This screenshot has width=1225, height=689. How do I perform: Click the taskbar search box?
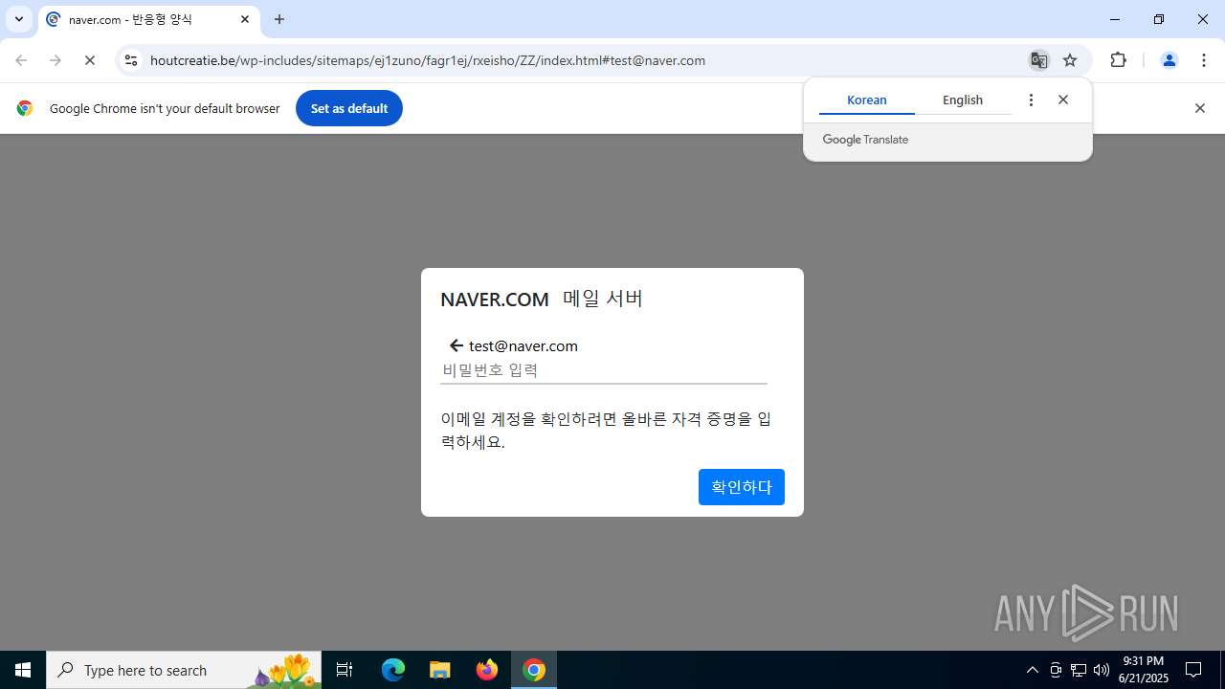184,670
